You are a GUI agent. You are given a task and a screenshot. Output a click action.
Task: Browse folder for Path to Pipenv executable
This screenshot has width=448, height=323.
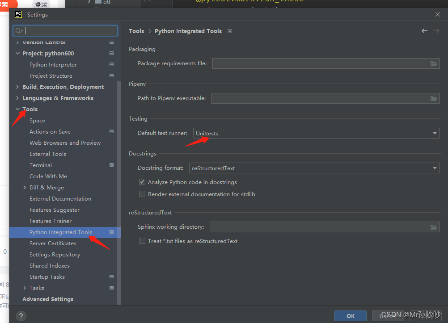434,99
